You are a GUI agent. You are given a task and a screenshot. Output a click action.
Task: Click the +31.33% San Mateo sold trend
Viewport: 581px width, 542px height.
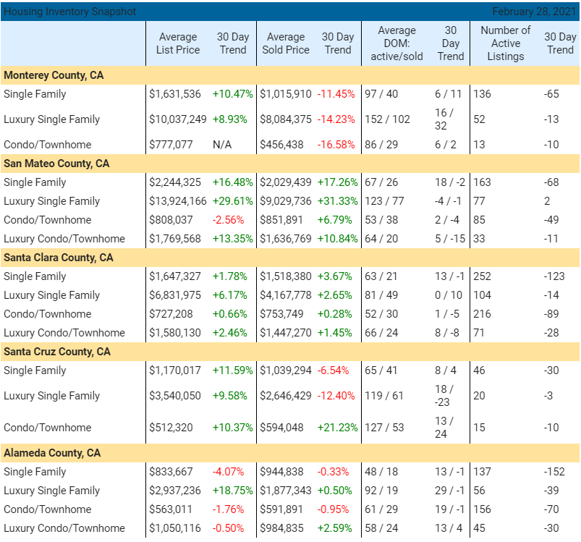coord(339,200)
